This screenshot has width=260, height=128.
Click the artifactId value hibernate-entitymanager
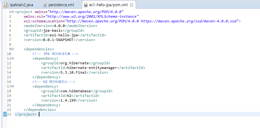(92, 68)
